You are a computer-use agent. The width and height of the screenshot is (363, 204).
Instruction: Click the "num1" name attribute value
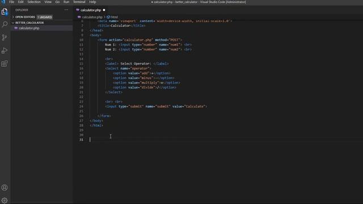pos(175,45)
